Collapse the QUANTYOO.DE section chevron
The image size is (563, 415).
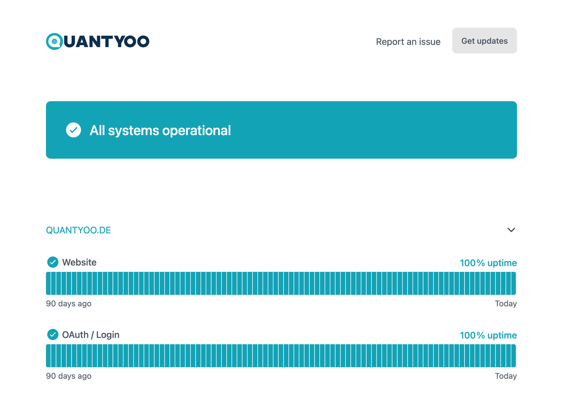coord(511,230)
